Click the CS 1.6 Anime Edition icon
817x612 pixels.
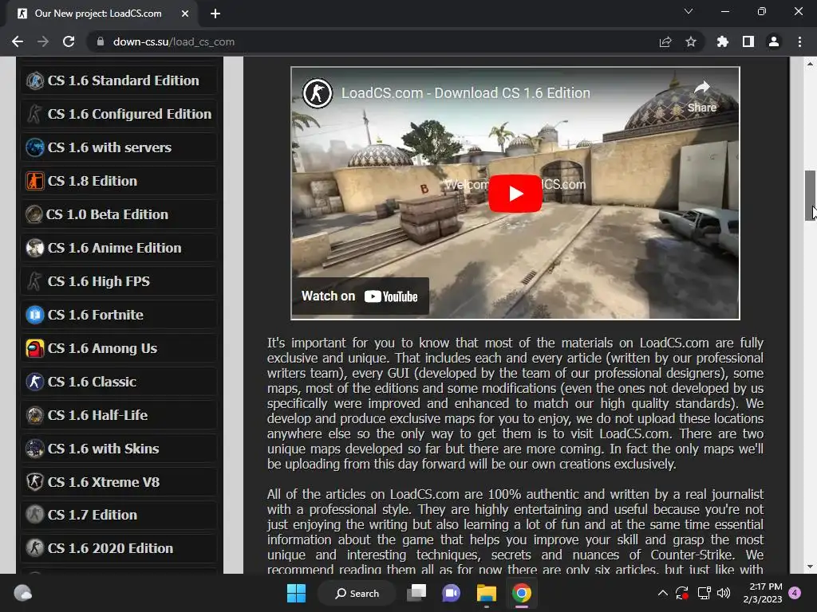pyautogui.click(x=35, y=248)
